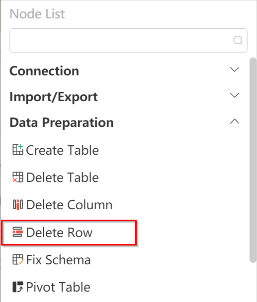Expand the Import/Export section chevron
Viewport: 257px width, 302px height.
235,95
